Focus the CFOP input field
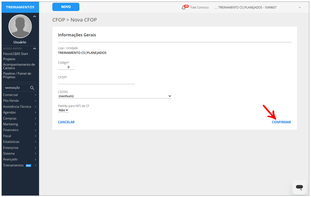The image size is (311, 197). tap(96, 82)
